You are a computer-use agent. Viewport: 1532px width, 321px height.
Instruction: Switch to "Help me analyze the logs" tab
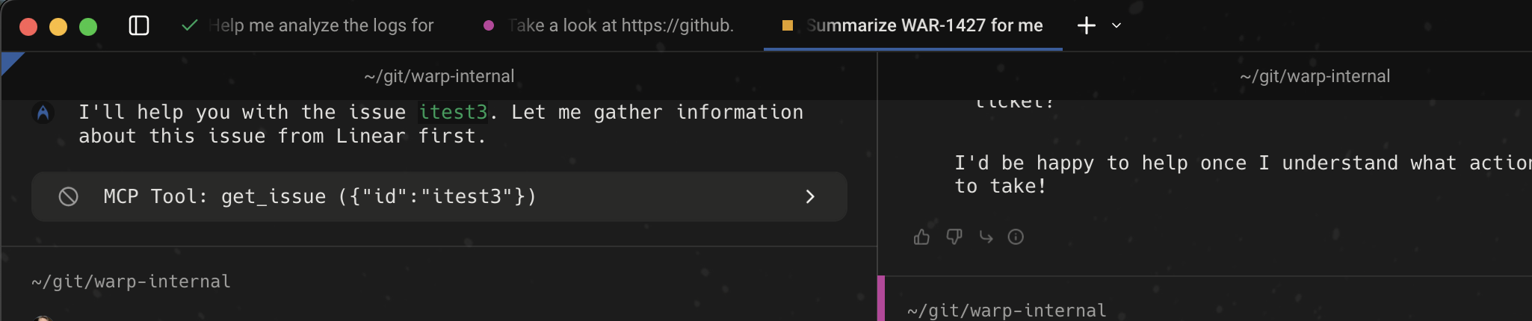[x=321, y=25]
